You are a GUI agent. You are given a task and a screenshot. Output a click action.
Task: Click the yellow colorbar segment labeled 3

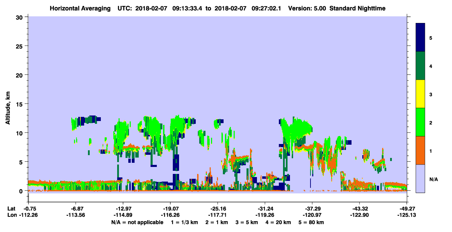420,94
